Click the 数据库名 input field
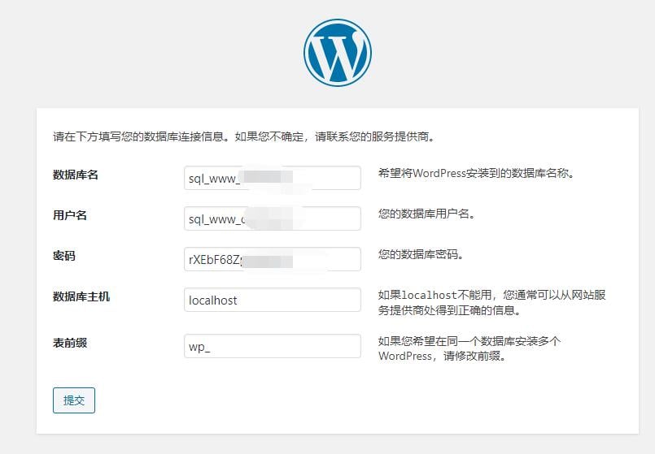 pos(273,178)
